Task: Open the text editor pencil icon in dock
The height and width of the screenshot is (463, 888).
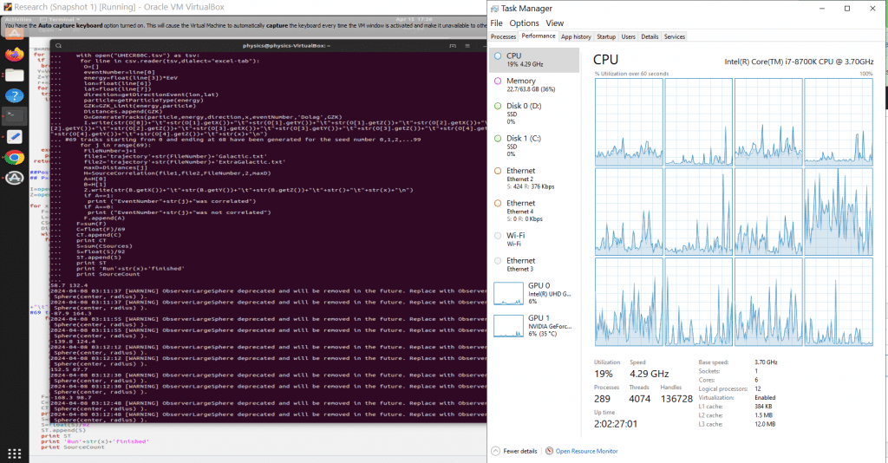Action: pos(14,136)
